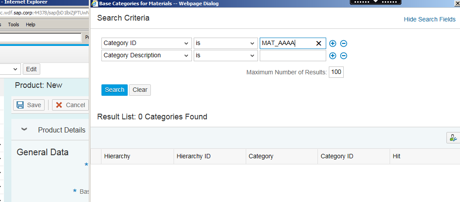This screenshot has width=460, height=202.
Task: Remove the Category ID search row
Action: [x=344, y=43]
